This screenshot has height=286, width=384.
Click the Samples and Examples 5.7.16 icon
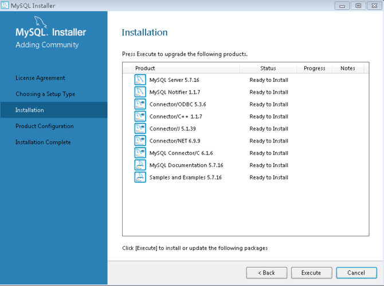click(140, 177)
